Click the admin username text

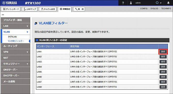[138, 3]
